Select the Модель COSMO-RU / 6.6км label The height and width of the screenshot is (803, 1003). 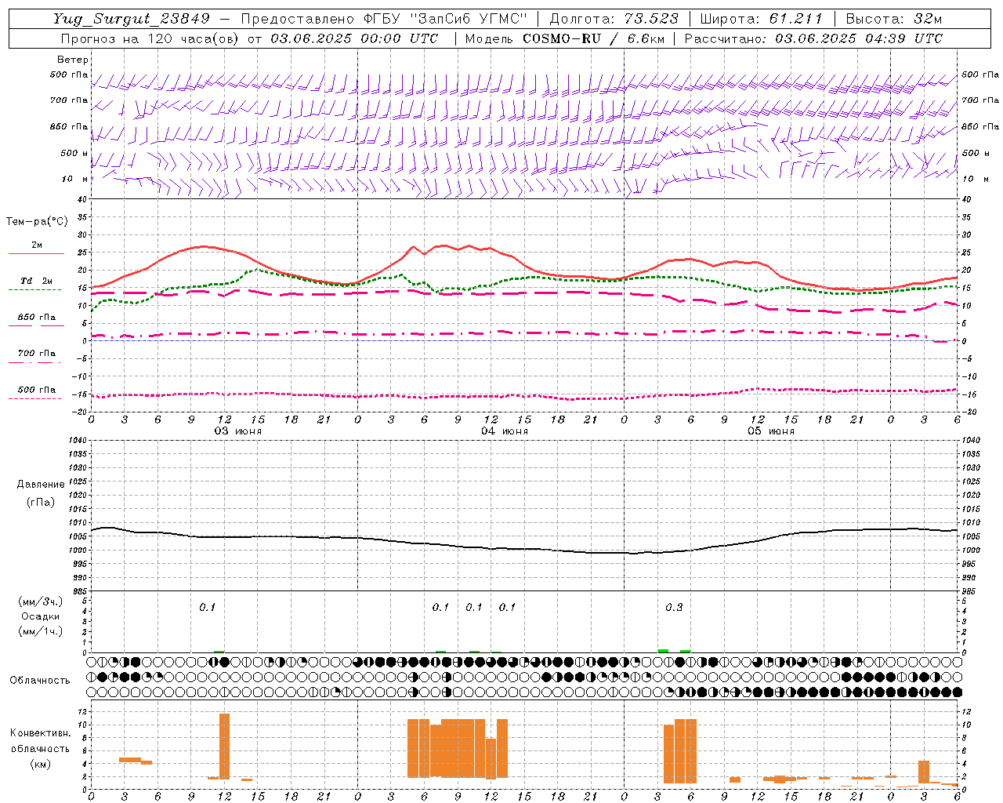(564, 38)
